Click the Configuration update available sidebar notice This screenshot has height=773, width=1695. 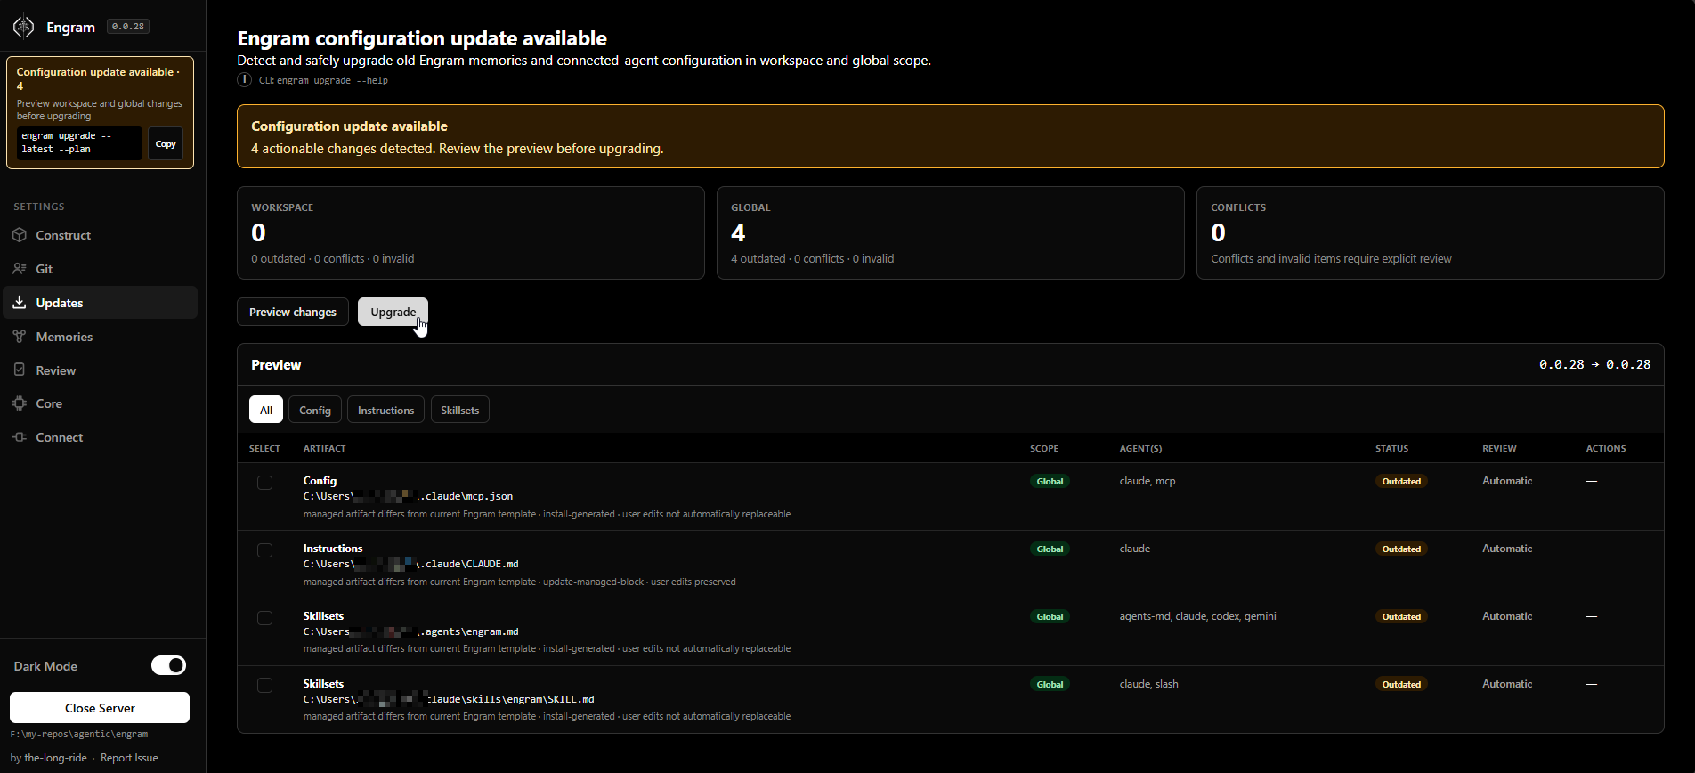coord(100,112)
